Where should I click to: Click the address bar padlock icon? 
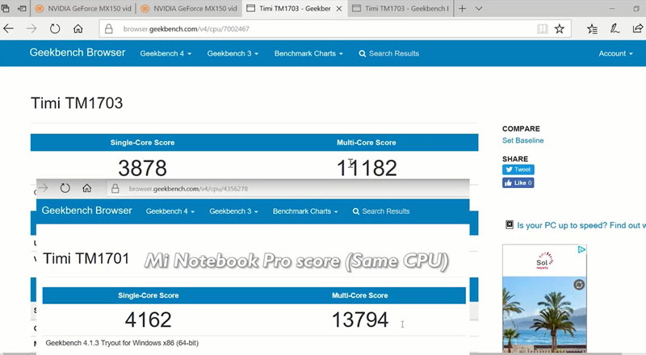[109, 29]
